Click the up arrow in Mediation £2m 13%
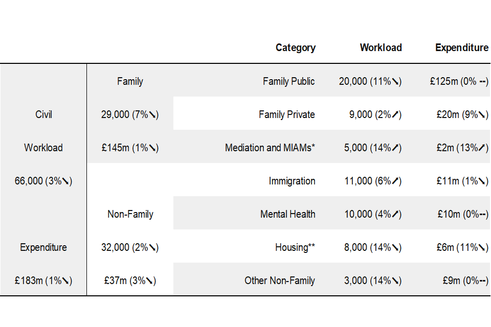491x327 pixels. pyautogui.click(x=482, y=148)
